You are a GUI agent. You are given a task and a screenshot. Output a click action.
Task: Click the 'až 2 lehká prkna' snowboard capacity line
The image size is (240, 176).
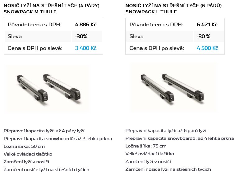pos(58,139)
